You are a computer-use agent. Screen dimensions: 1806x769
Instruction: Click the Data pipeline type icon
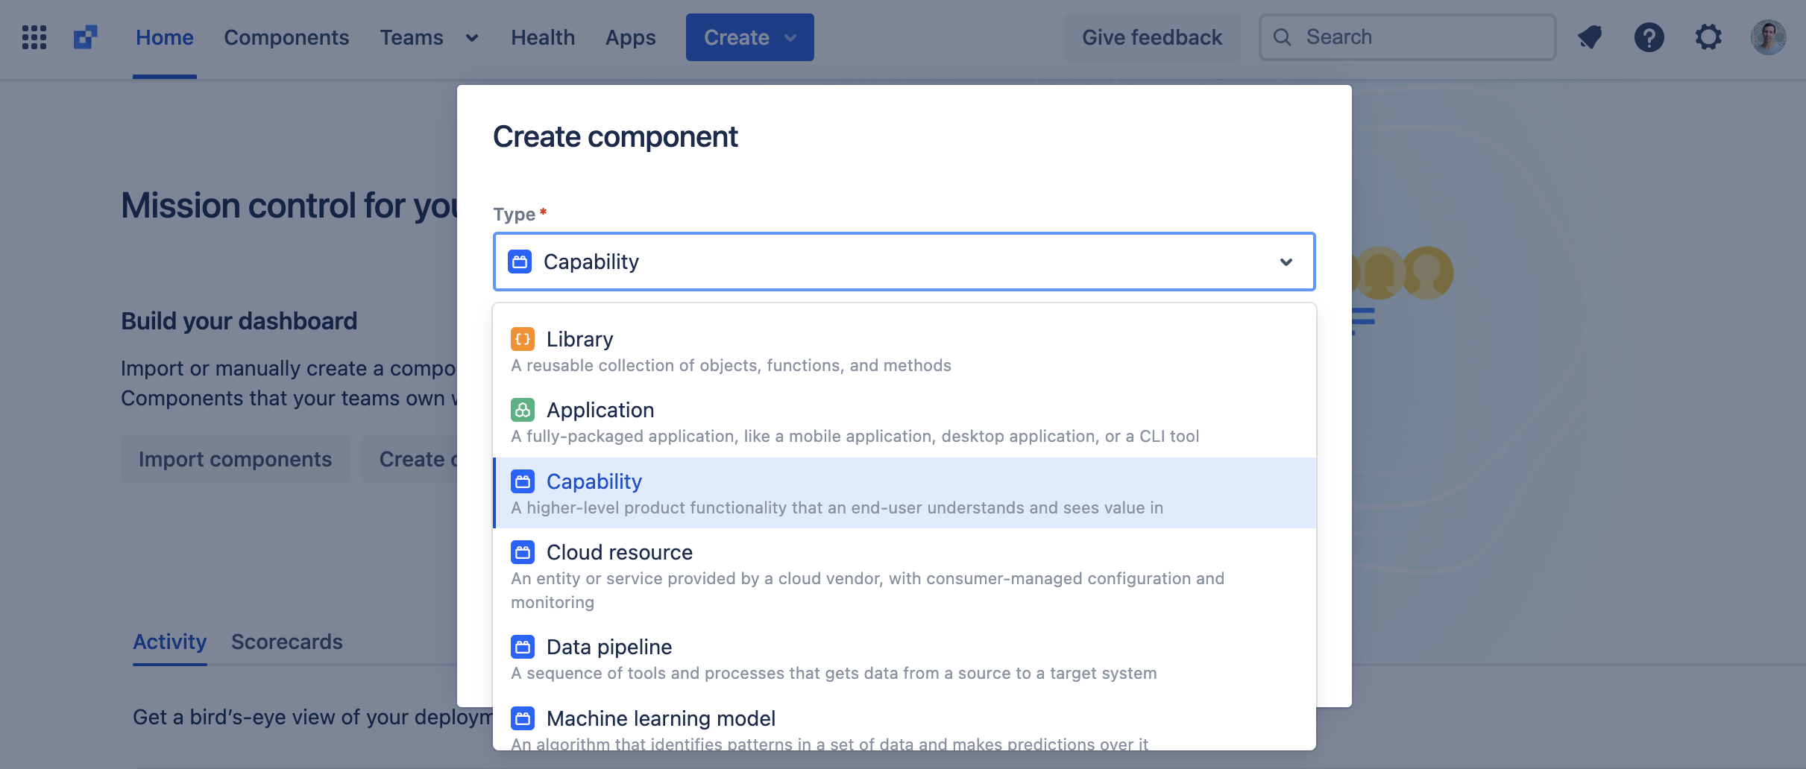click(523, 647)
